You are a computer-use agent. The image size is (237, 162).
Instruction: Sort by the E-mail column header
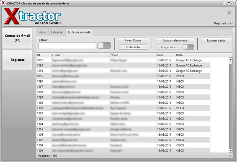81,55
